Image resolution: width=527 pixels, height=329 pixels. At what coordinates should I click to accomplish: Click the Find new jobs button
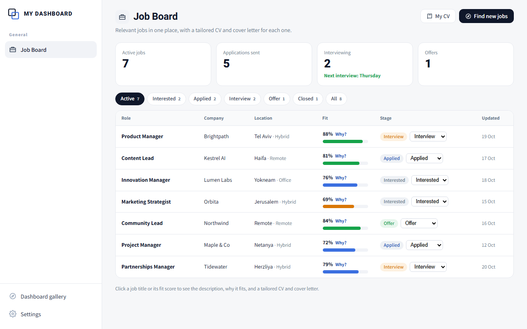coord(486,16)
